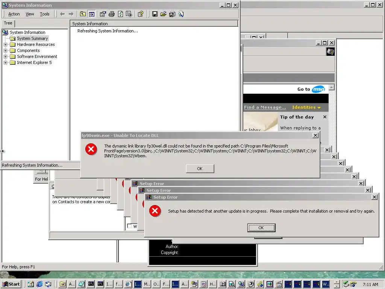Click the red error icon in fp98swin dialog
385x289 pixels.
coord(91,149)
